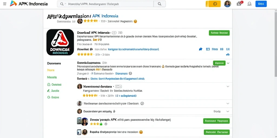Open the user profile avatar
This screenshot has width=277, height=138.
click(x=227, y=4)
